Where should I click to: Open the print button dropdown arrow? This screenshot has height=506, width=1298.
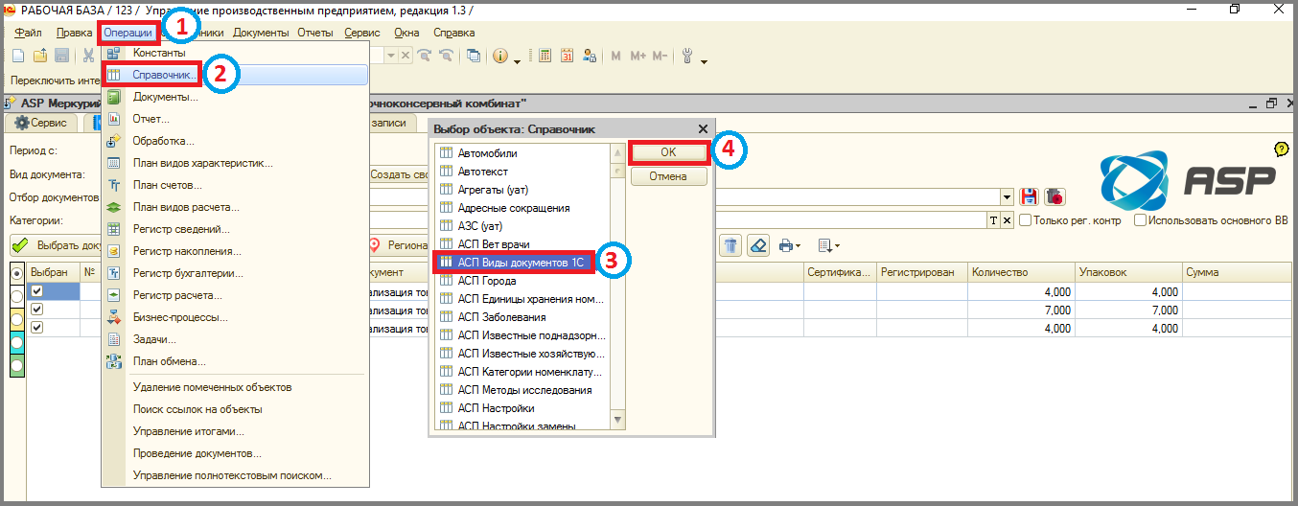tap(798, 246)
